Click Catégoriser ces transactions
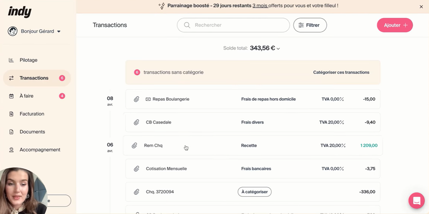The height and width of the screenshot is (214, 429). [341, 72]
